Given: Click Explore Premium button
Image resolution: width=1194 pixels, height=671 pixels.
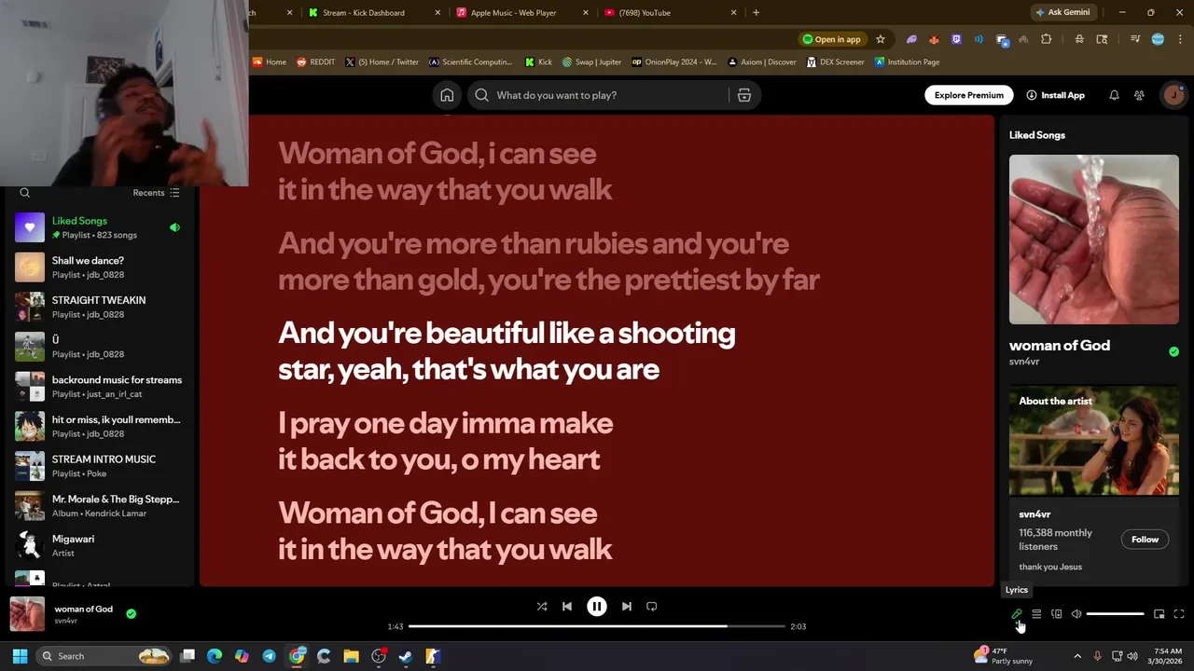Looking at the screenshot, I should tap(969, 95).
